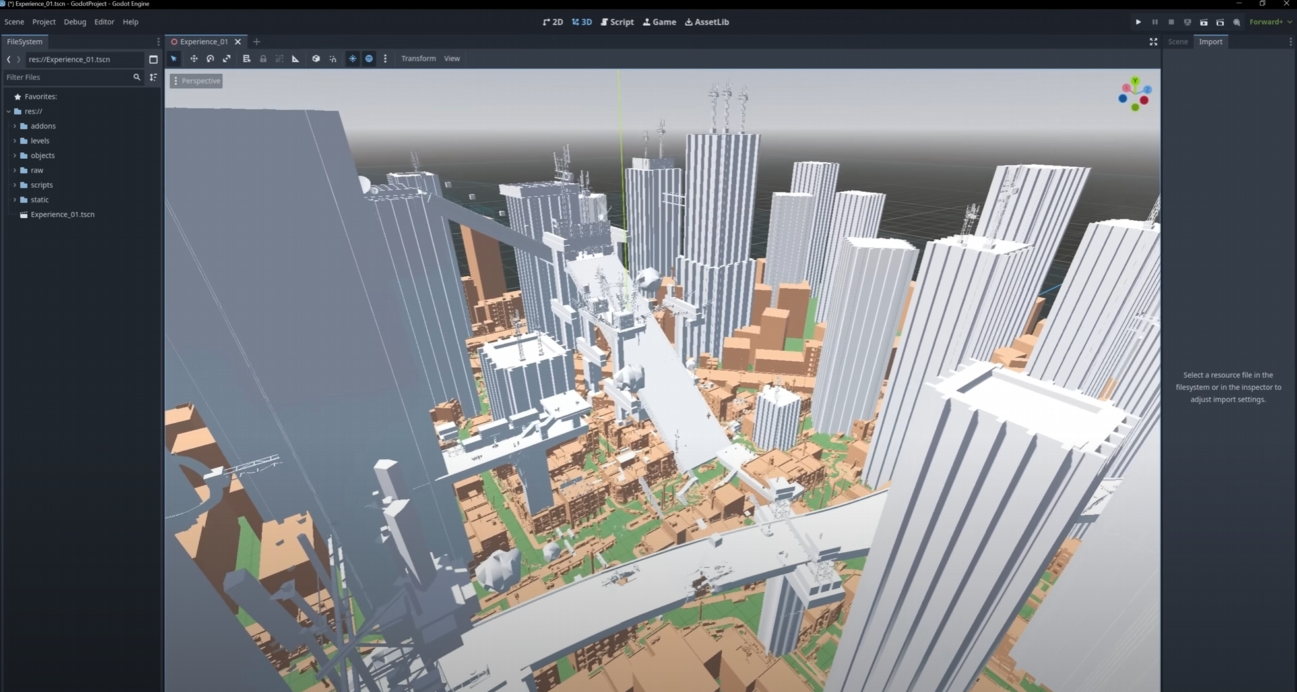
Task: Expand the scripts folder
Action: (15, 185)
